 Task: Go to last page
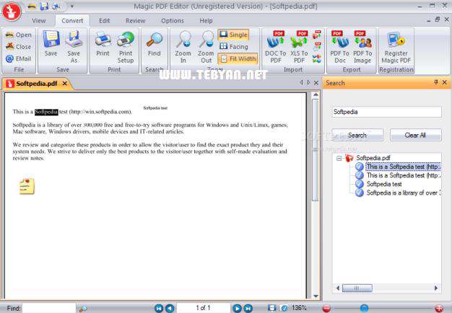point(248,309)
